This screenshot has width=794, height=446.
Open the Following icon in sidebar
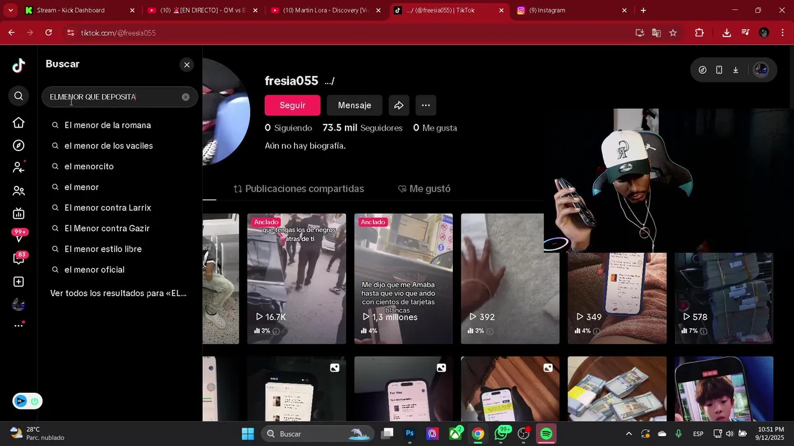tap(19, 168)
